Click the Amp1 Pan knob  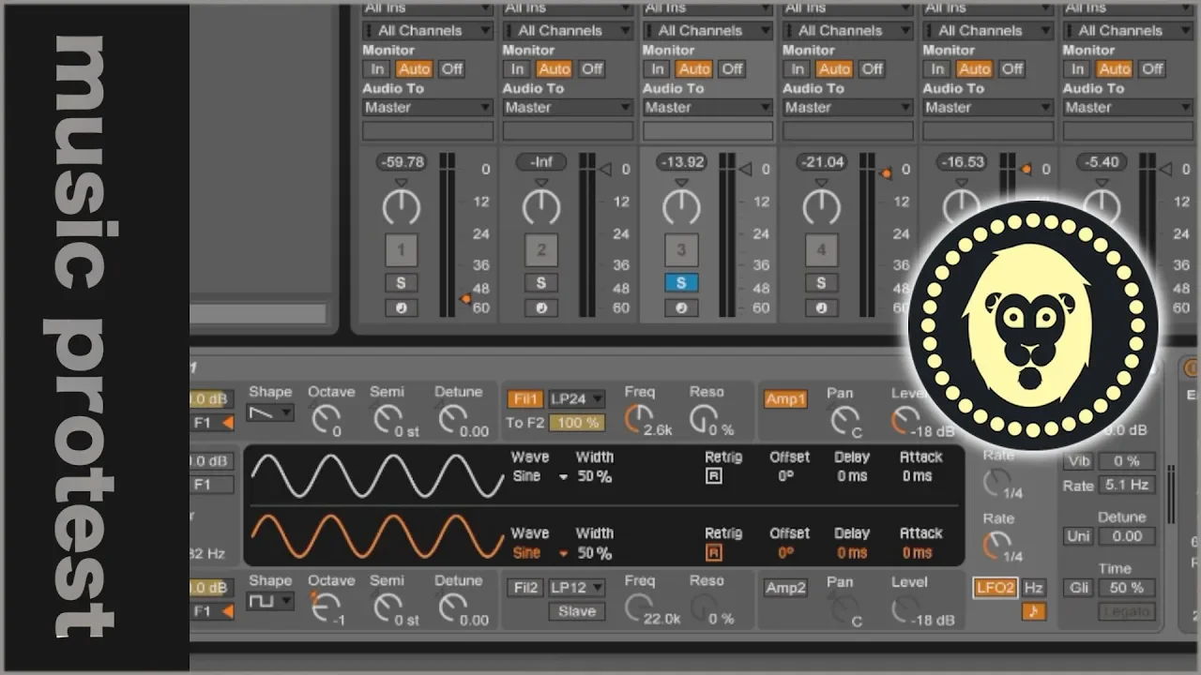[844, 419]
